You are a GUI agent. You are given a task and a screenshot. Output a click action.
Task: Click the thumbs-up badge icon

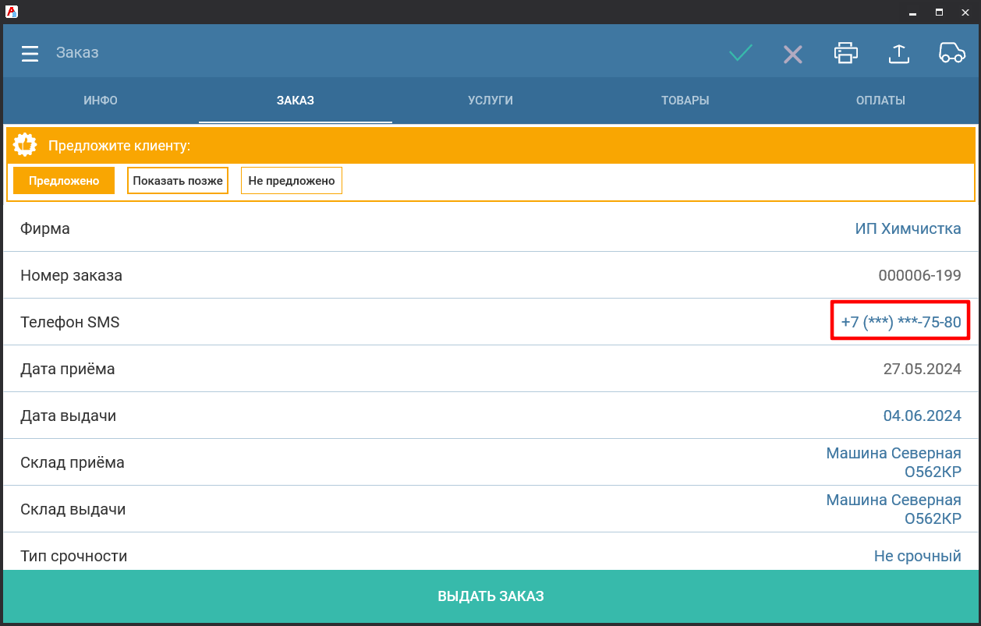tap(26, 146)
